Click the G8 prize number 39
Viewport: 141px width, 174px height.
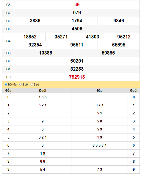pyautogui.click(x=77, y=5)
